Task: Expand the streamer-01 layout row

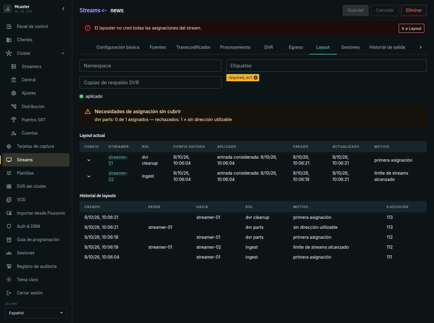Action: (x=89, y=160)
